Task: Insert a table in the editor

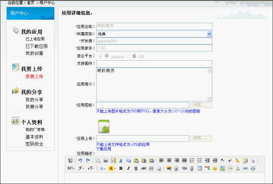Action: (x=200, y=168)
